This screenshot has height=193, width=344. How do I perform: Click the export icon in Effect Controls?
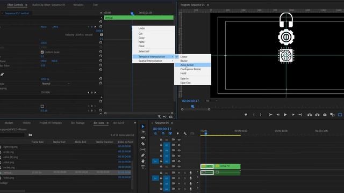(x=171, y=117)
